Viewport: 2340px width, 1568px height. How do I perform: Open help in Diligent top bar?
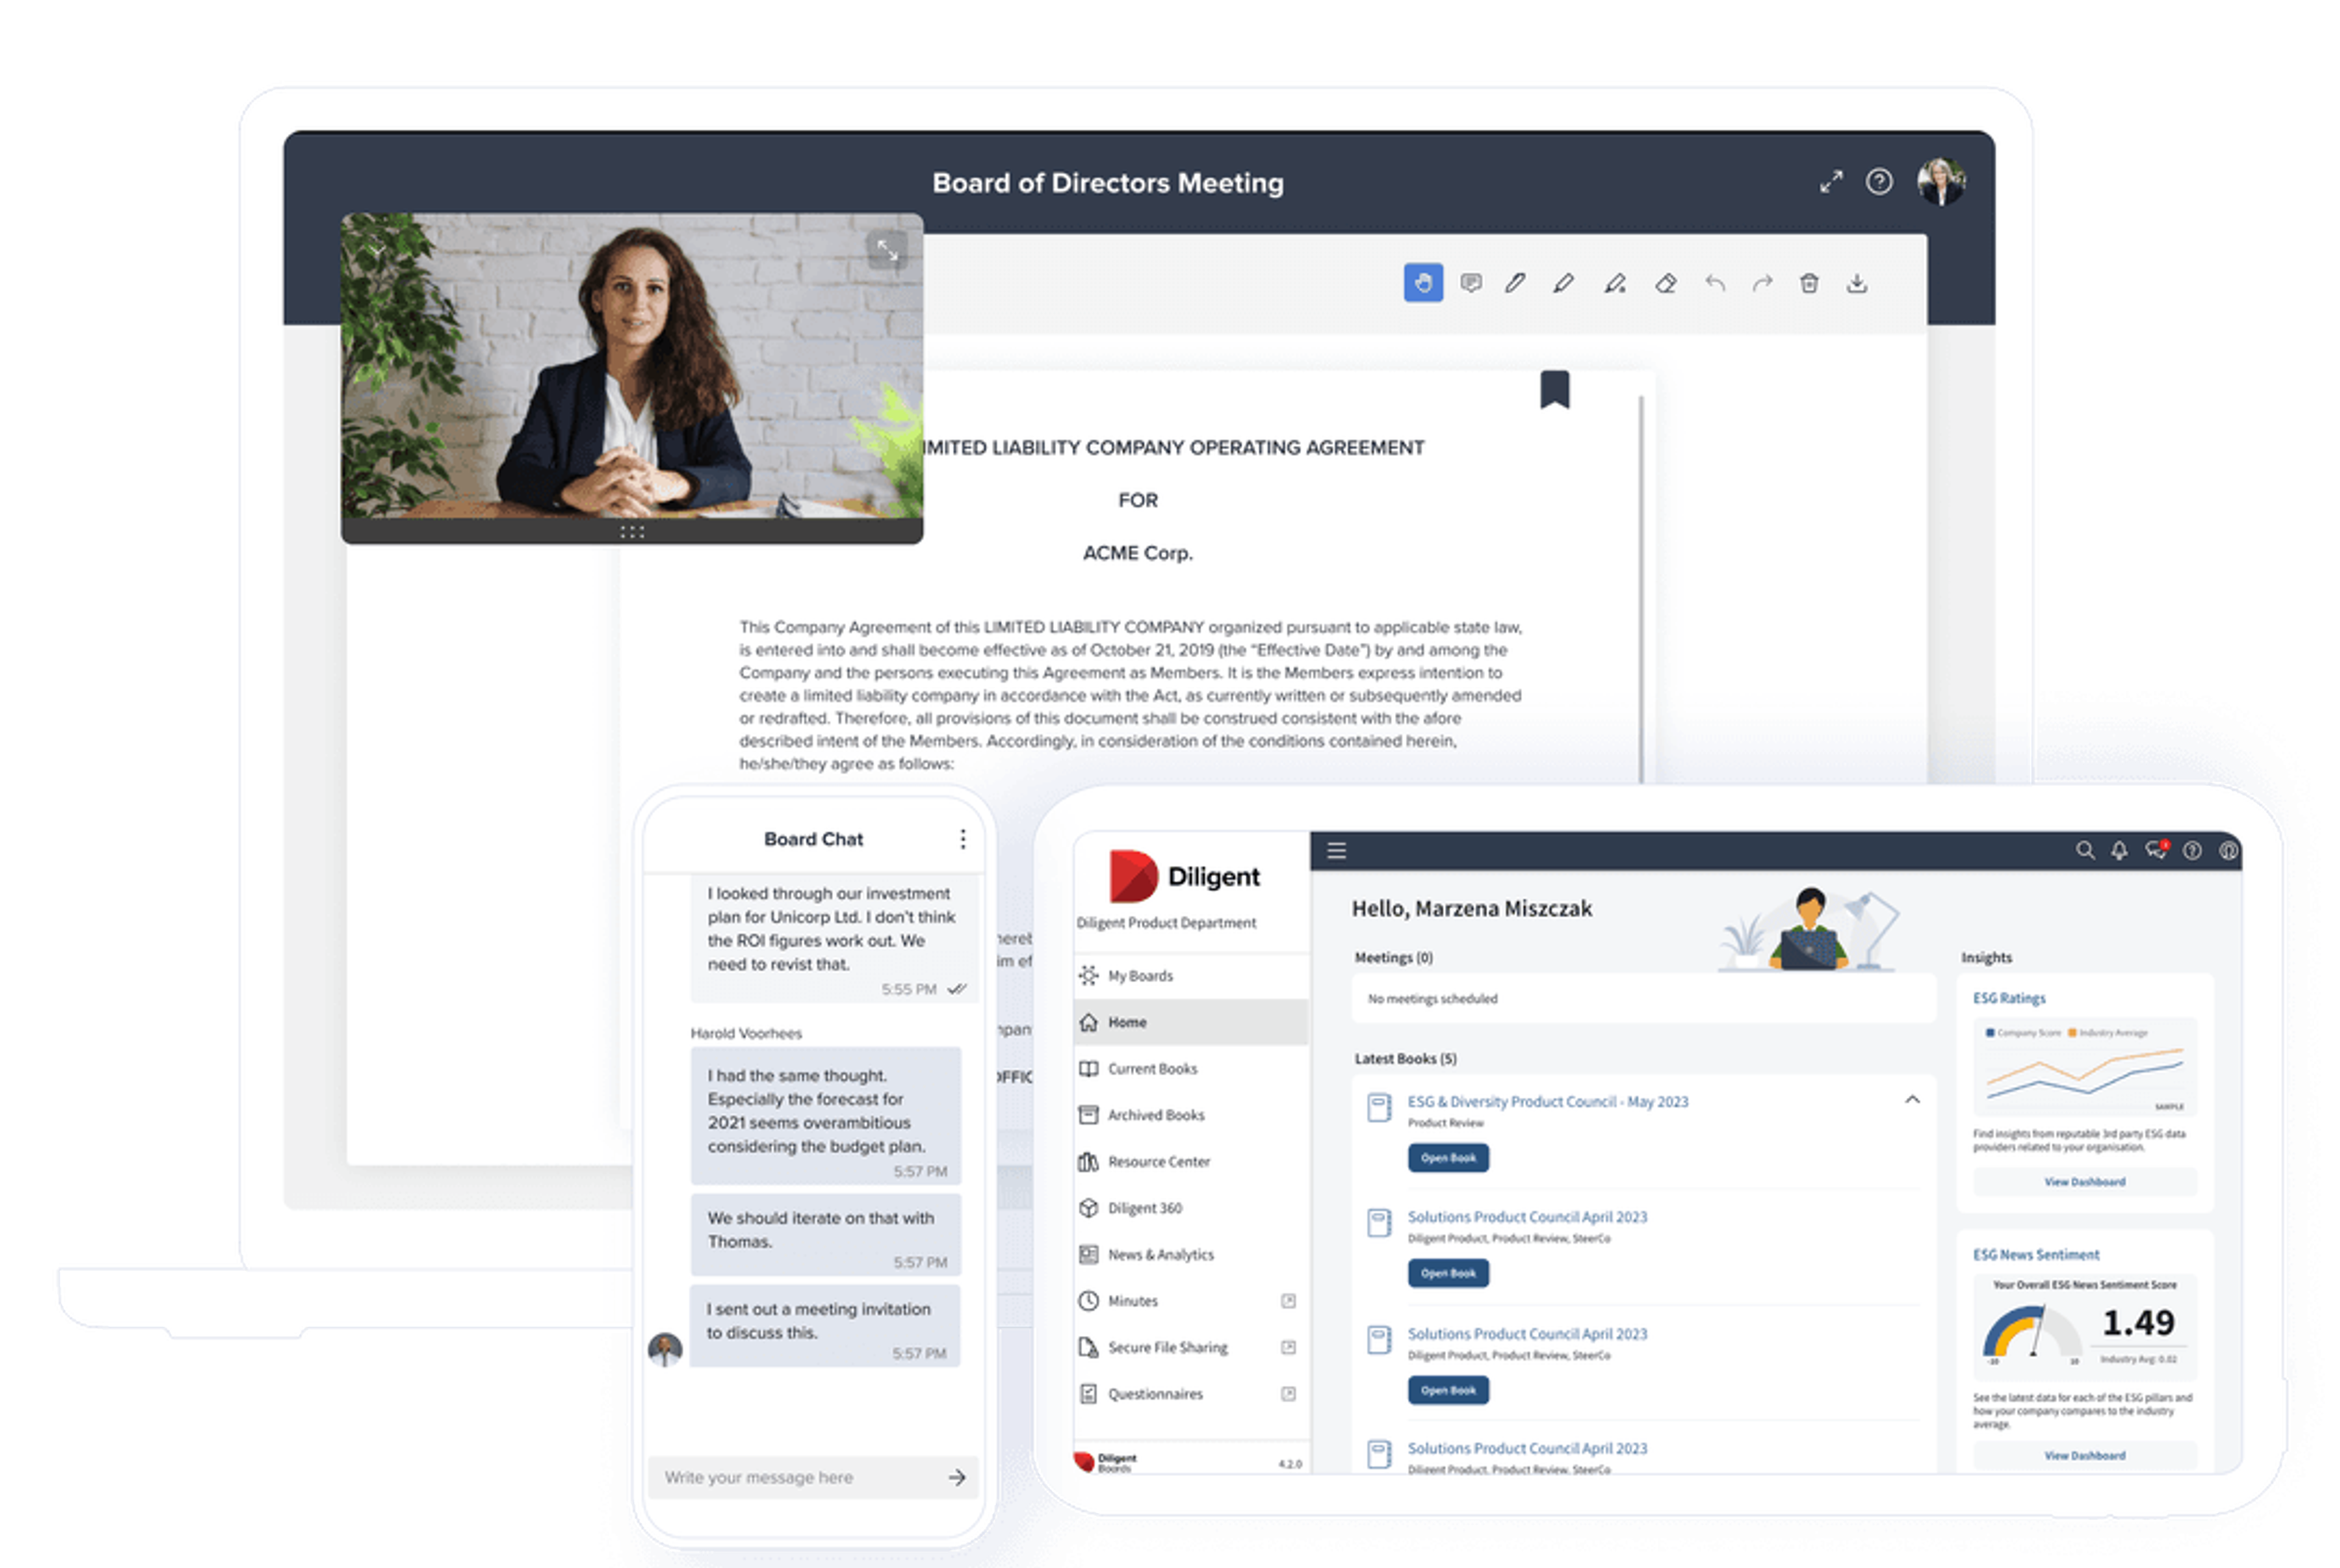[2191, 851]
